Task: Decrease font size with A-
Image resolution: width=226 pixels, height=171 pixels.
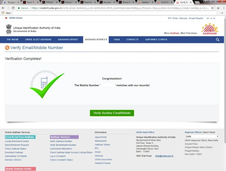Action: [x=214, y=18]
